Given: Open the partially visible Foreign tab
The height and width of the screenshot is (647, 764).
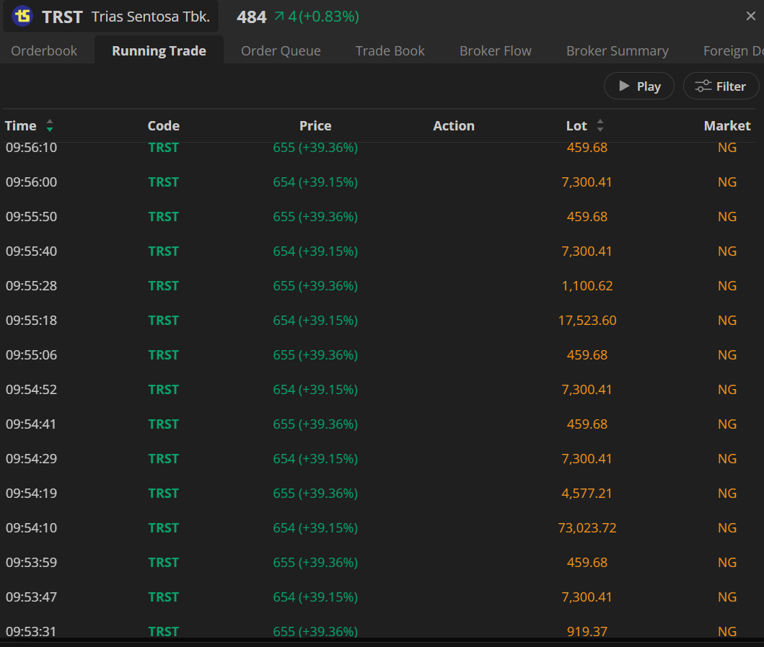Looking at the screenshot, I should (732, 51).
